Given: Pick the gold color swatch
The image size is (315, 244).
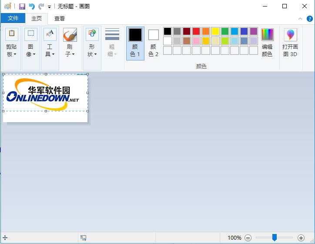Looking at the screenshot, I should coord(206,41).
